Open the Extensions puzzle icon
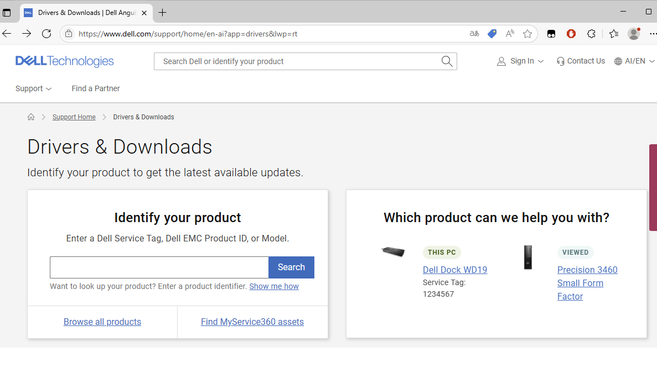657x368 pixels. (591, 34)
